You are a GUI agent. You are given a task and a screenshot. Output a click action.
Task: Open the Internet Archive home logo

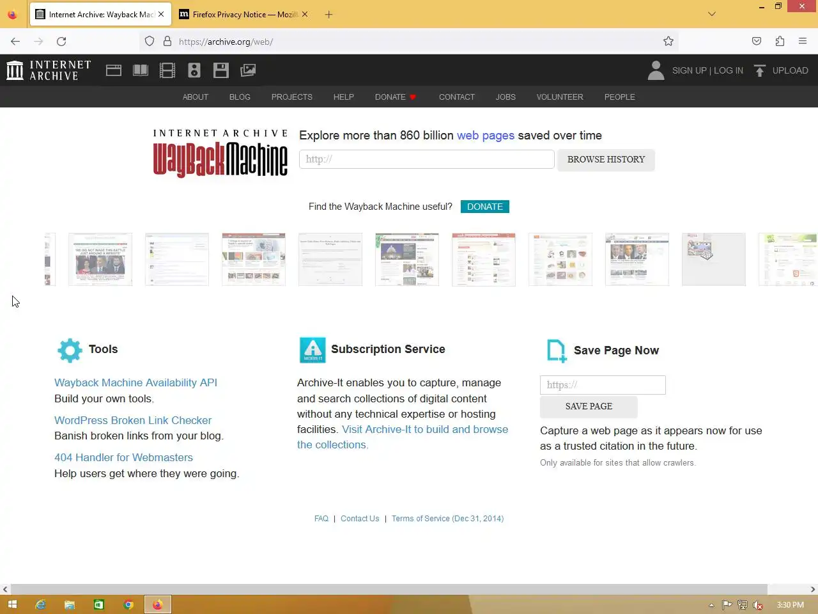click(x=49, y=70)
